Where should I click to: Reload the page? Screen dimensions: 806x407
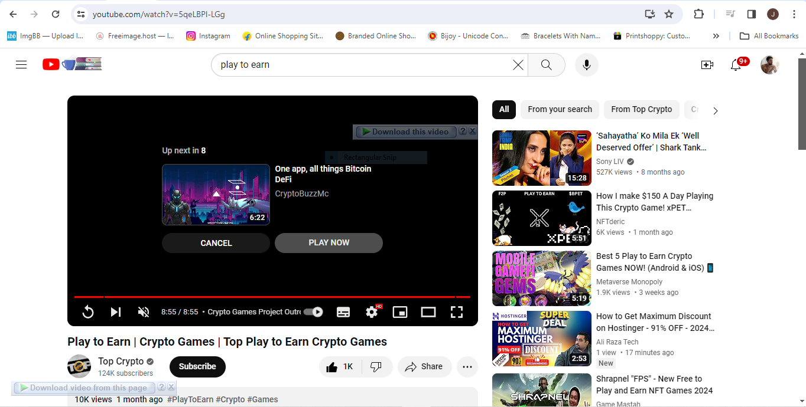point(56,14)
